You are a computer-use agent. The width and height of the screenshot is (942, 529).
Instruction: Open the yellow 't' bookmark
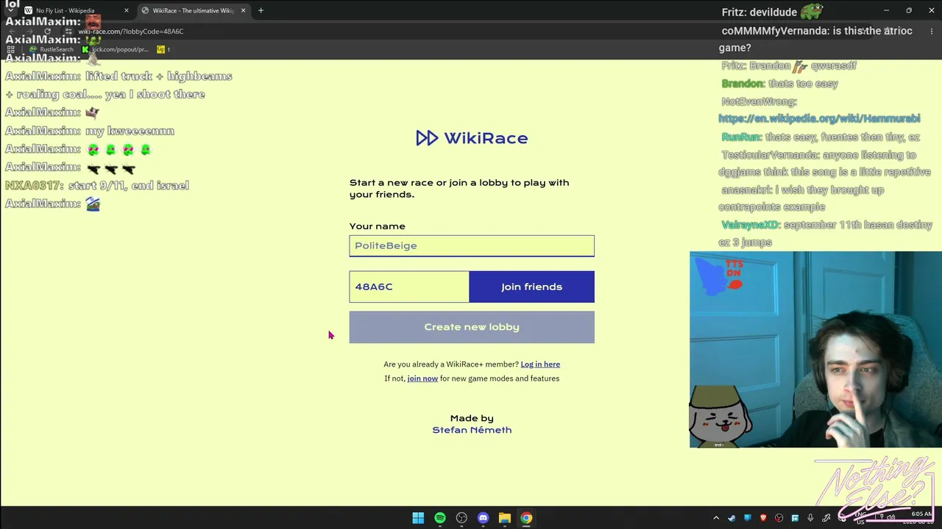tap(163, 49)
